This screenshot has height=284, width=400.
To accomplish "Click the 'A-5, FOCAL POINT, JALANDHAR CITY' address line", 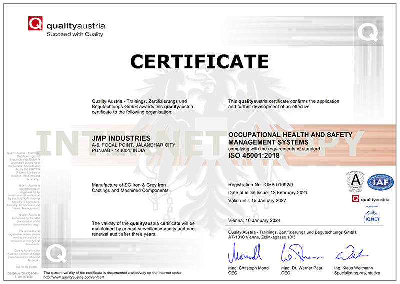I will tap(134, 145).
